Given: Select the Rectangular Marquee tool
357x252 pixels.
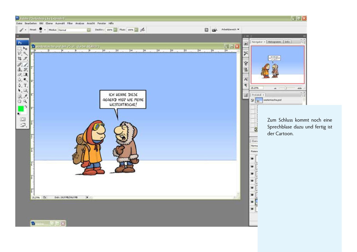Looking at the screenshot, I should [19, 48].
